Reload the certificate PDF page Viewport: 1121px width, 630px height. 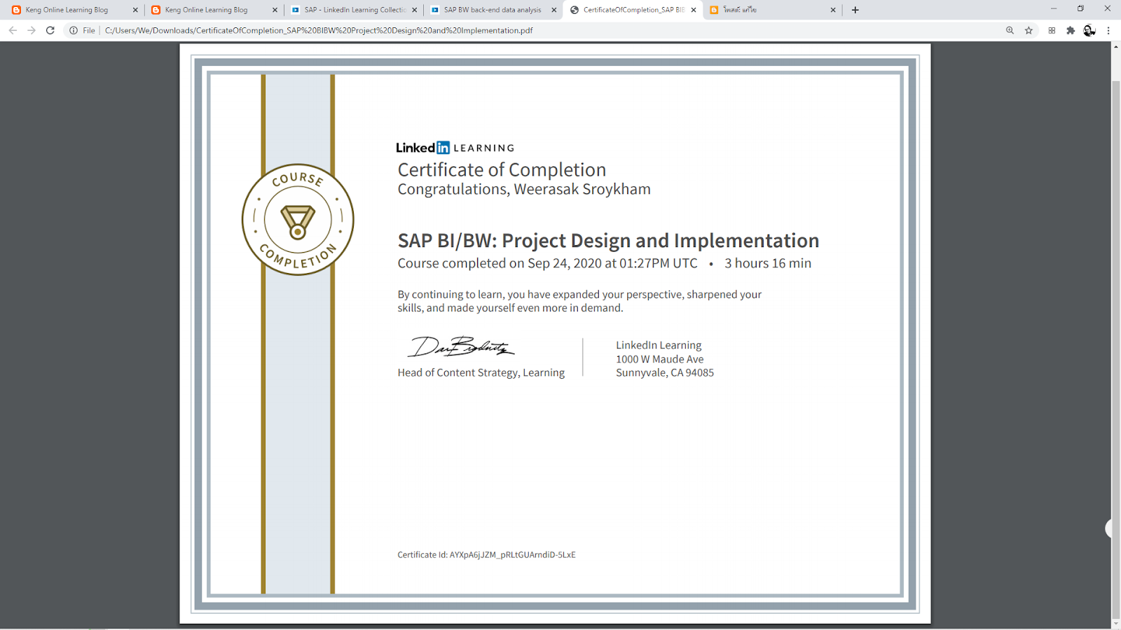click(50, 30)
